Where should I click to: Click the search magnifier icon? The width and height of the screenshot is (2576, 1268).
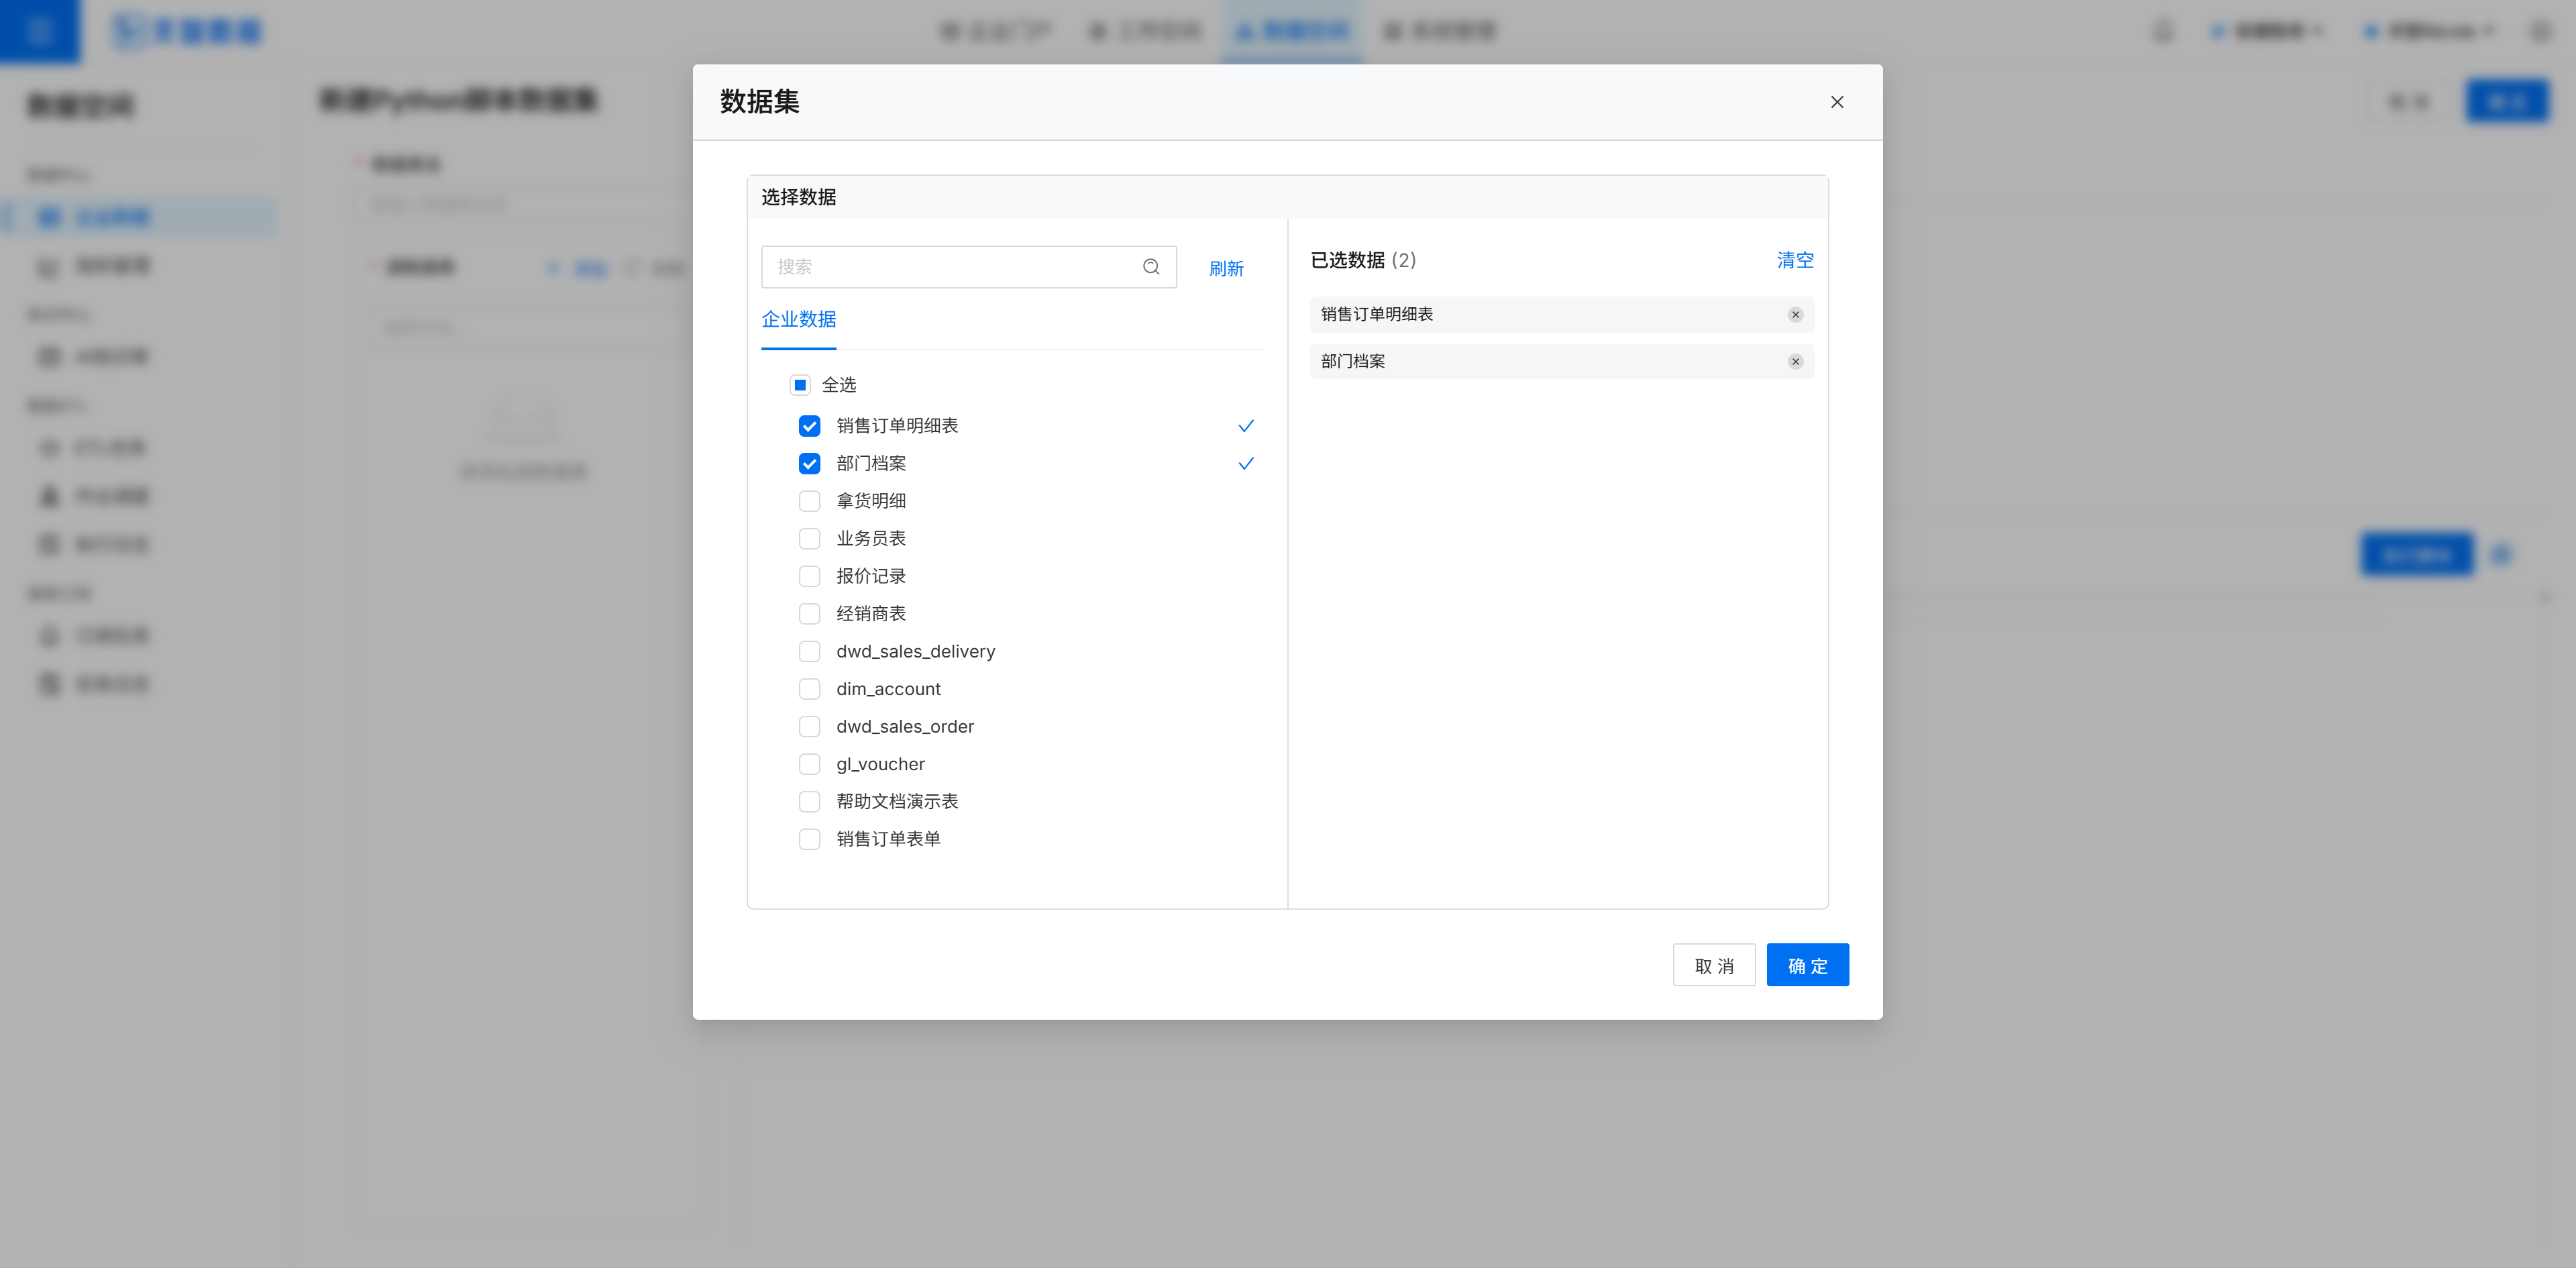point(1151,267)
